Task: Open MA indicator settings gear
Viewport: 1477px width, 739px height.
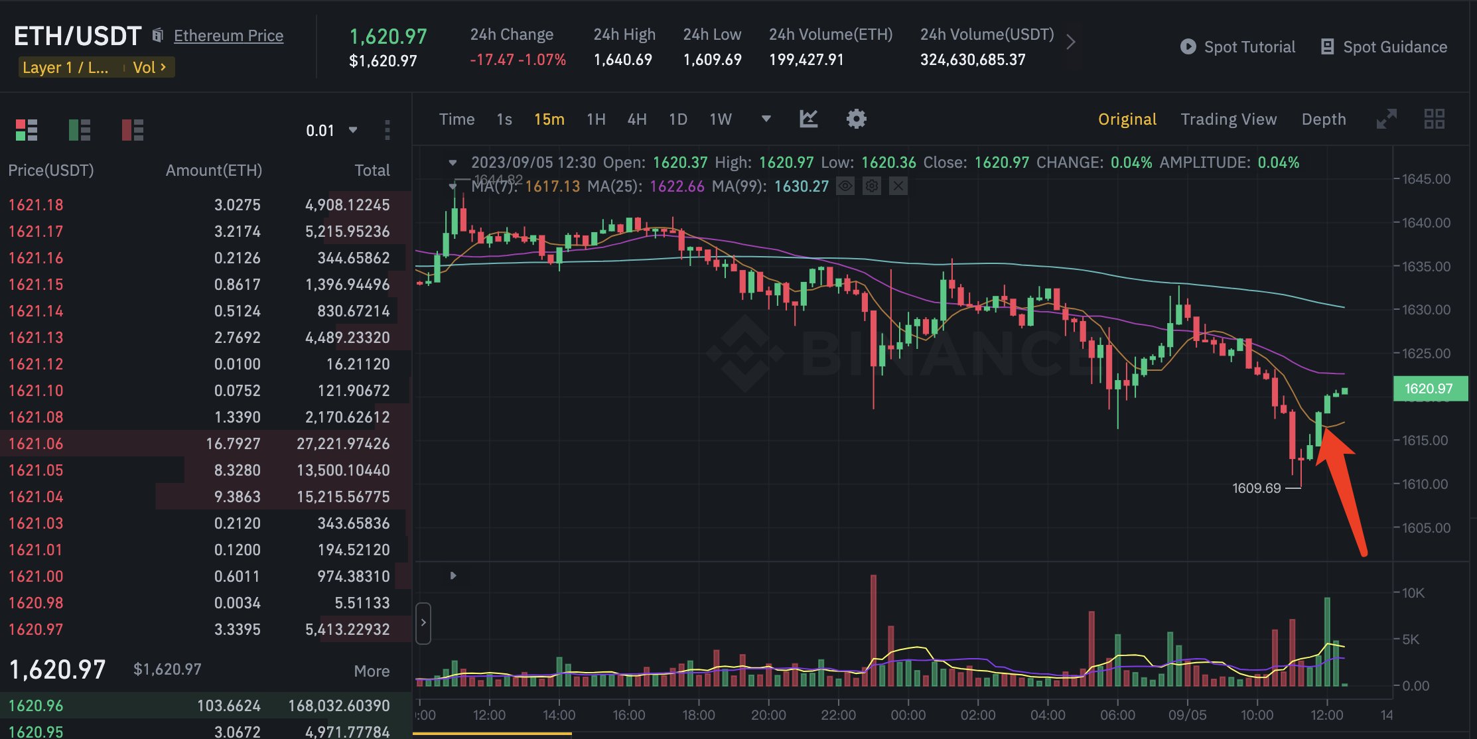Action: tap(872, 186)
